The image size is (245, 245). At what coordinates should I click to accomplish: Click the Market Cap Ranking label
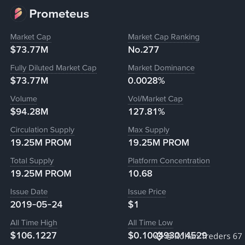(164, 37)
